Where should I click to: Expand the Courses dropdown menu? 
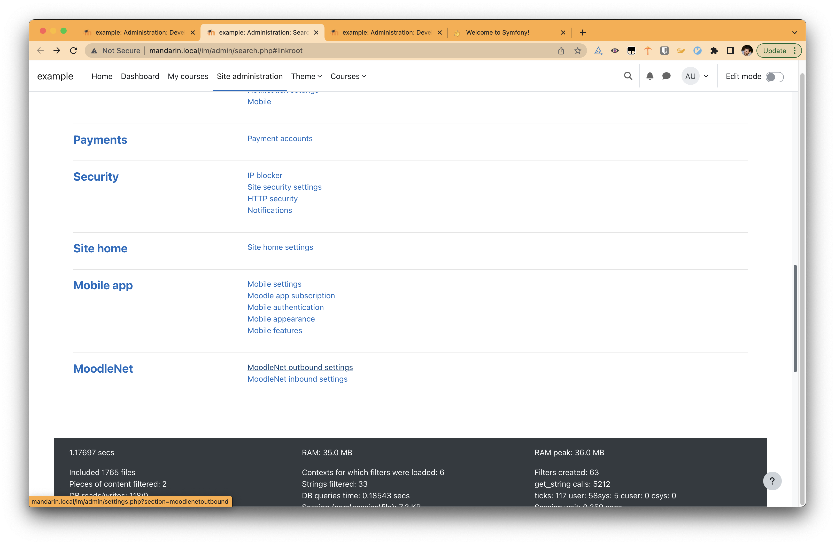[x=348, y=76]
